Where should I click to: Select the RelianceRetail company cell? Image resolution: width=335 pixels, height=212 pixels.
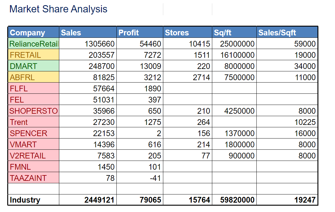pyautogui.click(x=34, y=44)
